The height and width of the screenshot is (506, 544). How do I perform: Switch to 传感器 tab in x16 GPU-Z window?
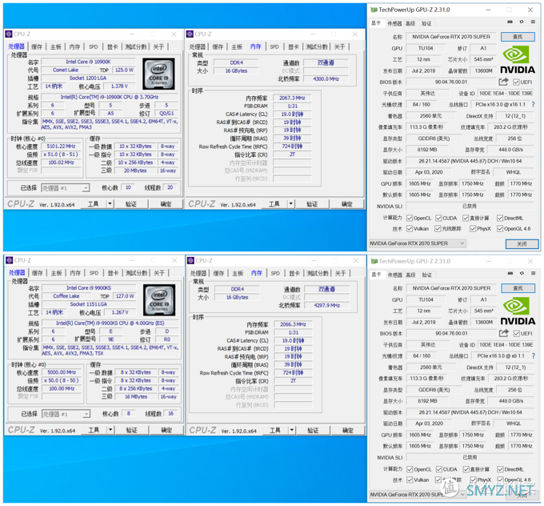tap(394, 23)
